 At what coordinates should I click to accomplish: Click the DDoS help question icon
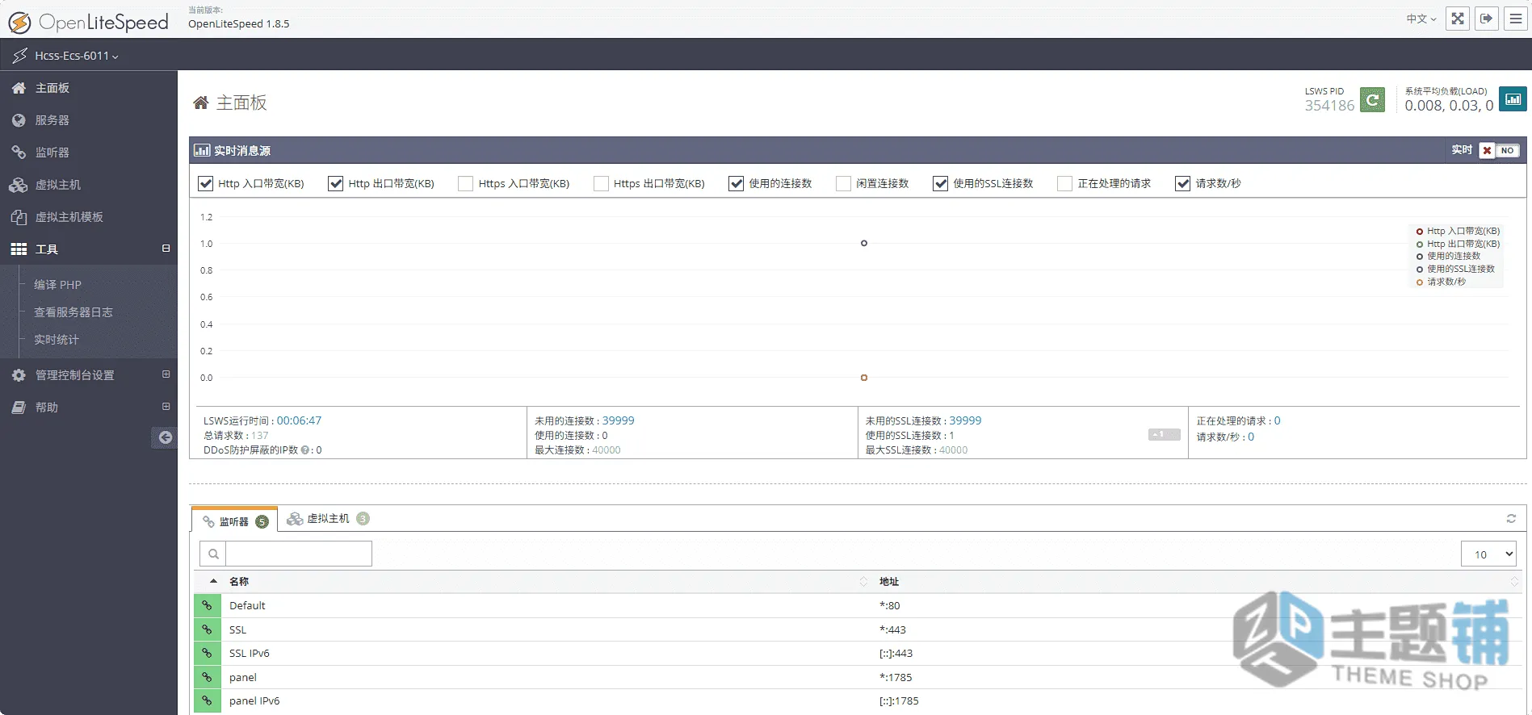pos(305,450)
